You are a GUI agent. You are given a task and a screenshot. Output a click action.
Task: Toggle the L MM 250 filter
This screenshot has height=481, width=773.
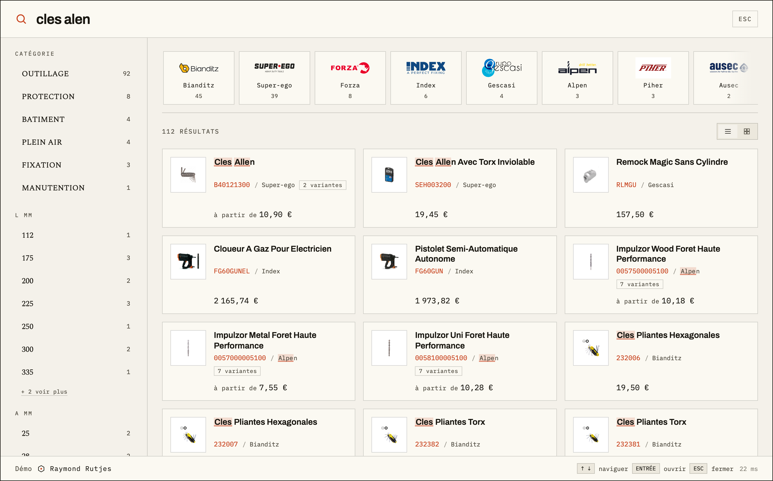pos(76,327)
